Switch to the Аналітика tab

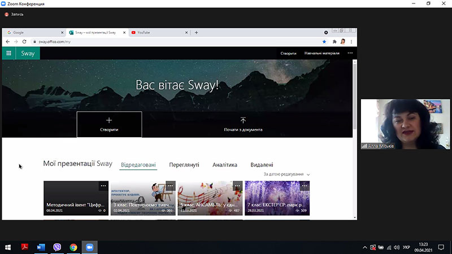tap(225, 165)
